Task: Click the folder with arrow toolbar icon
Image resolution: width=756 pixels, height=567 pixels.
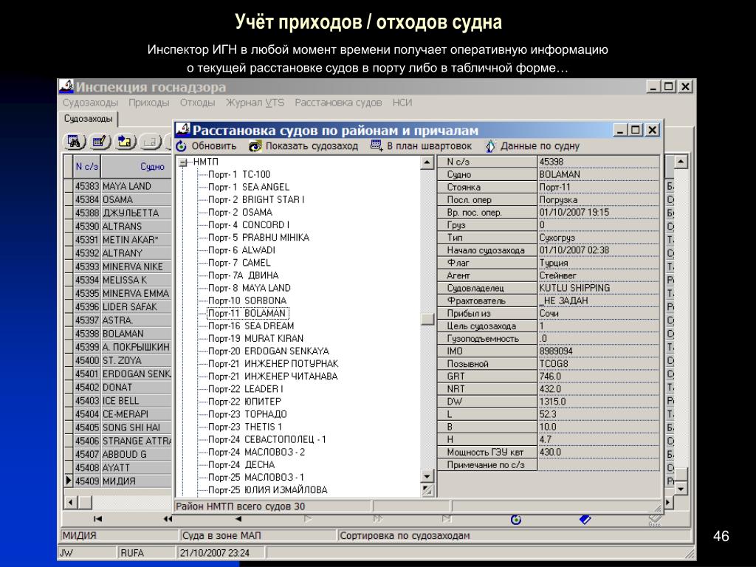Action: 125,142
